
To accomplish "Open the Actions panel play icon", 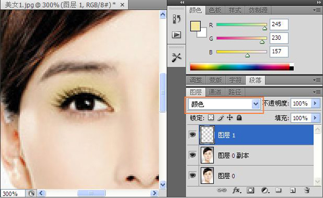I will click(177, 34).
